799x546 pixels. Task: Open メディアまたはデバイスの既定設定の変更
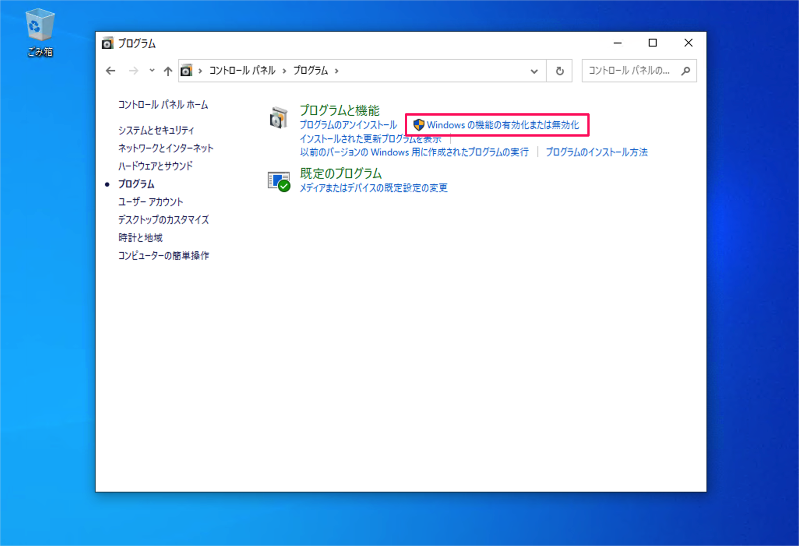point(373,188)
